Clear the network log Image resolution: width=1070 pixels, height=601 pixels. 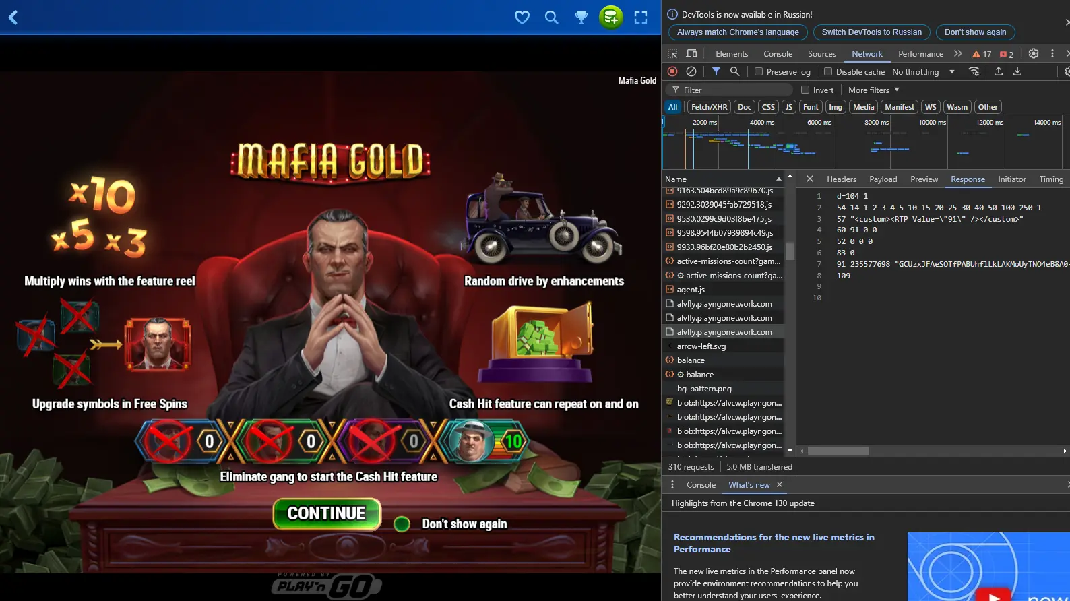(x=691, y=71)
